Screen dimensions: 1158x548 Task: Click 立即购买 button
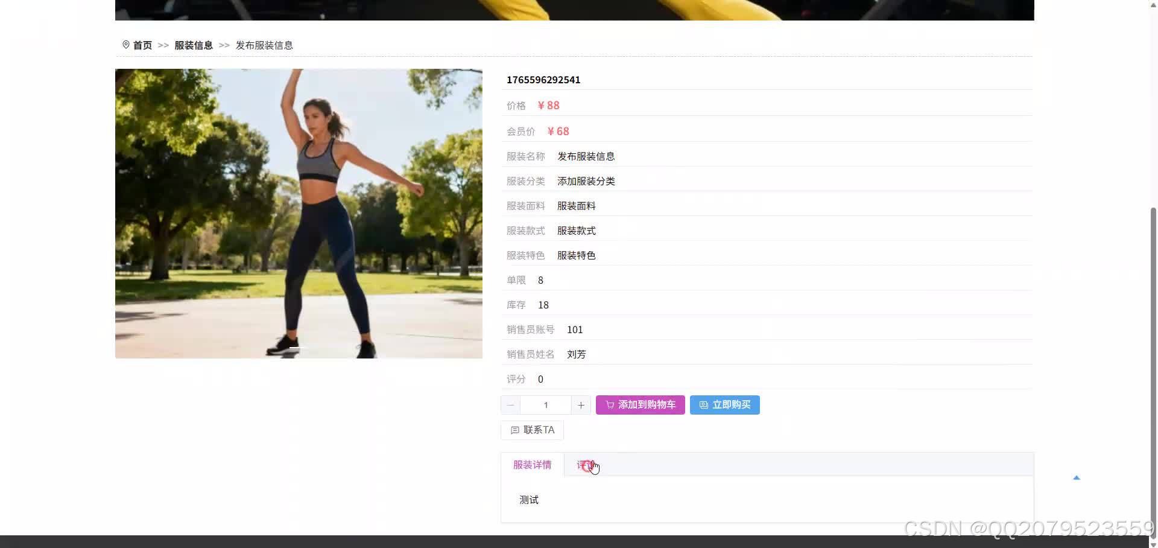(725, 405)
